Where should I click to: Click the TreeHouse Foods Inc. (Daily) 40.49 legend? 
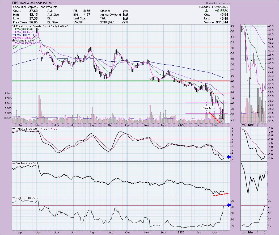(x=42, y=26)
